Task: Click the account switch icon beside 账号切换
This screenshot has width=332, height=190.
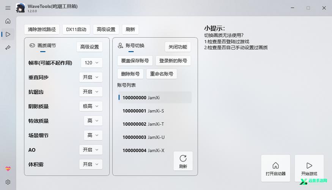Action: click(x=120, y=45)
